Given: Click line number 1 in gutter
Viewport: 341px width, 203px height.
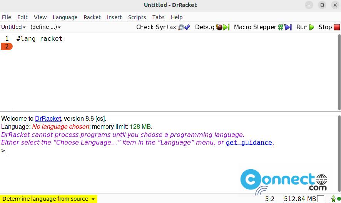Looking at the screenshot, I should click(7, 39).
